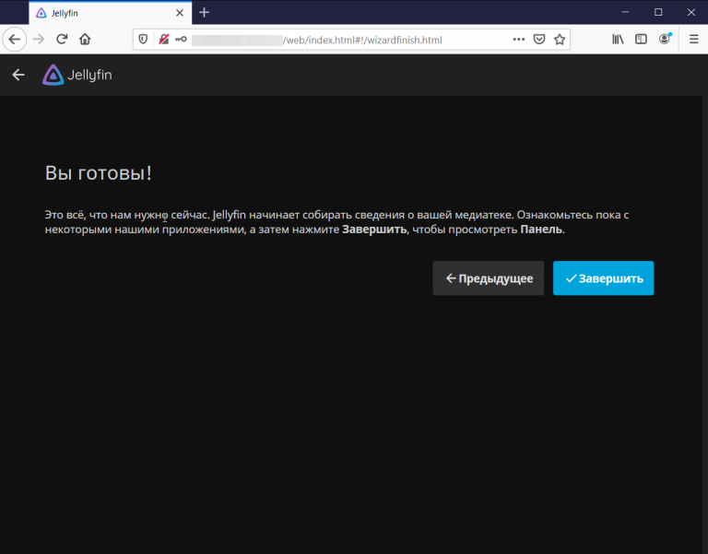Bookmark this page with the star icon
The image size is (708, 554).
tap(559, 40)
